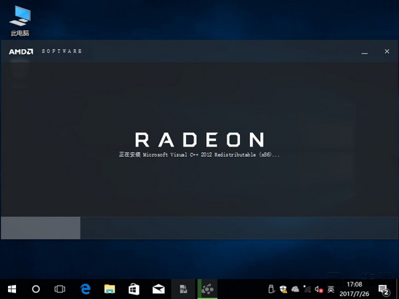Open the 此电脑 desktop icon

click(x=20, y=21)
